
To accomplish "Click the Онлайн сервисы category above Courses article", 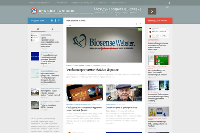I will [73, 104].
